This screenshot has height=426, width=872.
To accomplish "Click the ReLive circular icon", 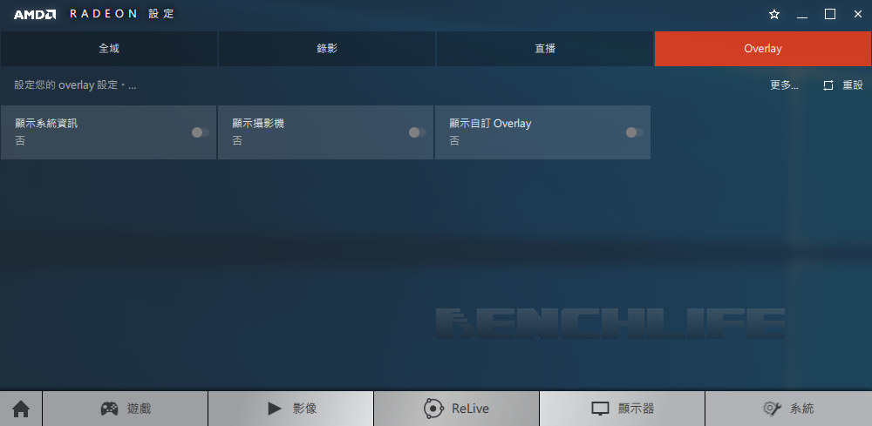I will click(433, 409).
